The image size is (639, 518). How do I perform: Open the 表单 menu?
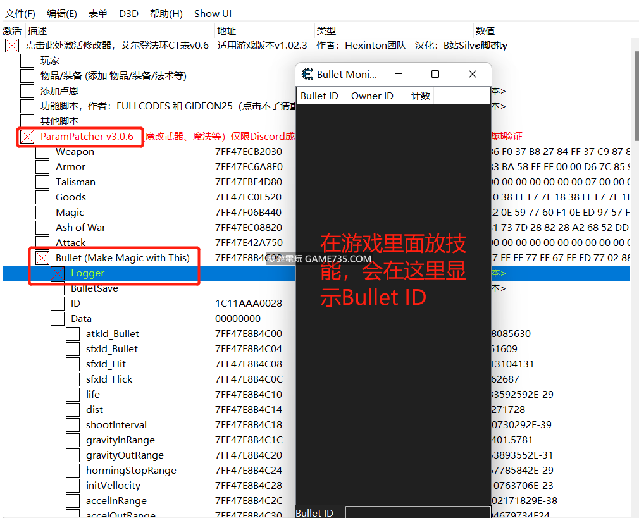98,13
